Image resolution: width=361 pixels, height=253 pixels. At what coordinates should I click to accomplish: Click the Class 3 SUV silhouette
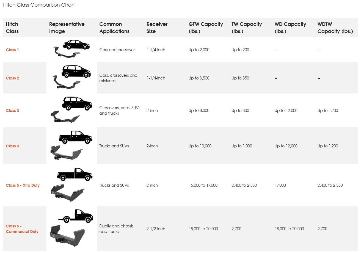[77, 103]
